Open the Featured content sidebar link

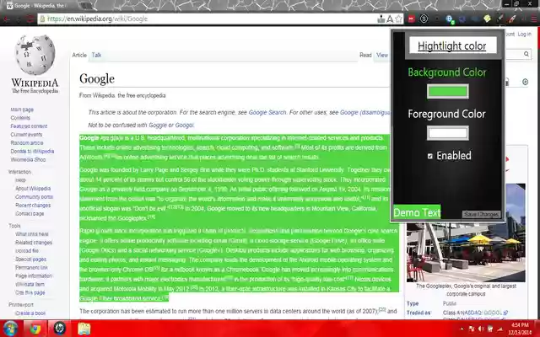(29, 126)
